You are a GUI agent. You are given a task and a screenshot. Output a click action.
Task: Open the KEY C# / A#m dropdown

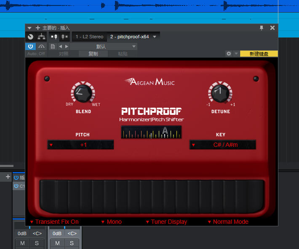point(223,145)
